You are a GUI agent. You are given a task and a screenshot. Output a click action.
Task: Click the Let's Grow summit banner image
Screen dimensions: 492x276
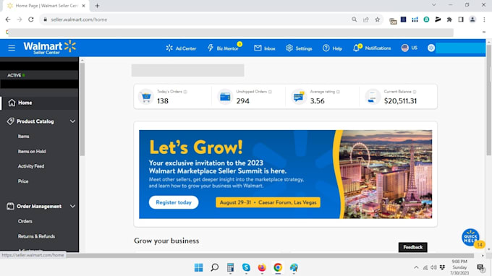(x=286, y=174)
